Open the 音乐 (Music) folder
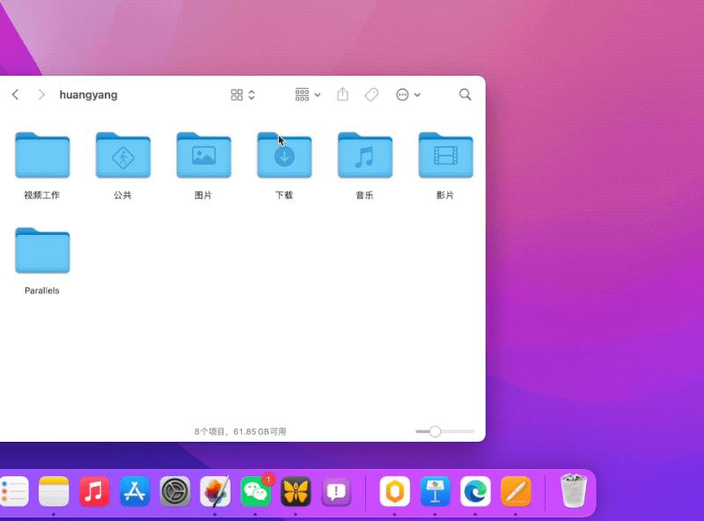 [363, 155]
